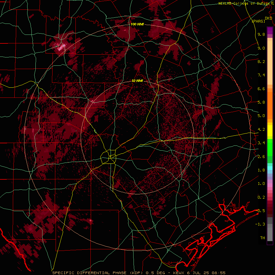275x275 pixels.
Task: Click the bright green band of the color bar
Action: point(270,147)
